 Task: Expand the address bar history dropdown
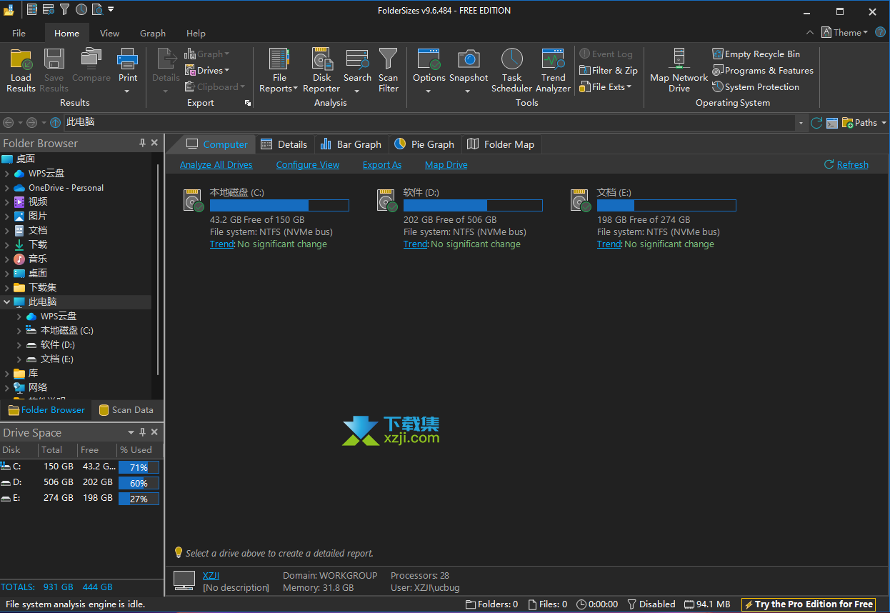pyautogui.click(x=801, y=123)
